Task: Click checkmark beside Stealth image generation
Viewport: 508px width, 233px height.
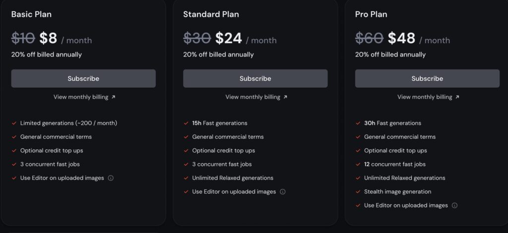Action: (358, 191)
